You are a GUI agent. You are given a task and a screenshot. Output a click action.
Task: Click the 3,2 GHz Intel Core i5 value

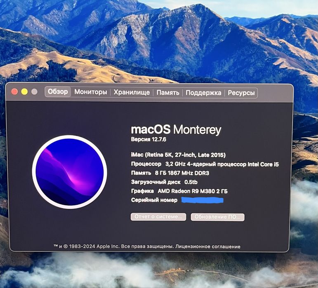click(x=222, y=164)
